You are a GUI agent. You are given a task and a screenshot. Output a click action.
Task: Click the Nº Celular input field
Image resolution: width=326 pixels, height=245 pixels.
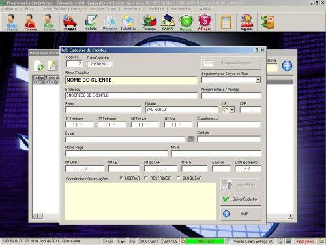pyautogui.click(x=145, y=125)
